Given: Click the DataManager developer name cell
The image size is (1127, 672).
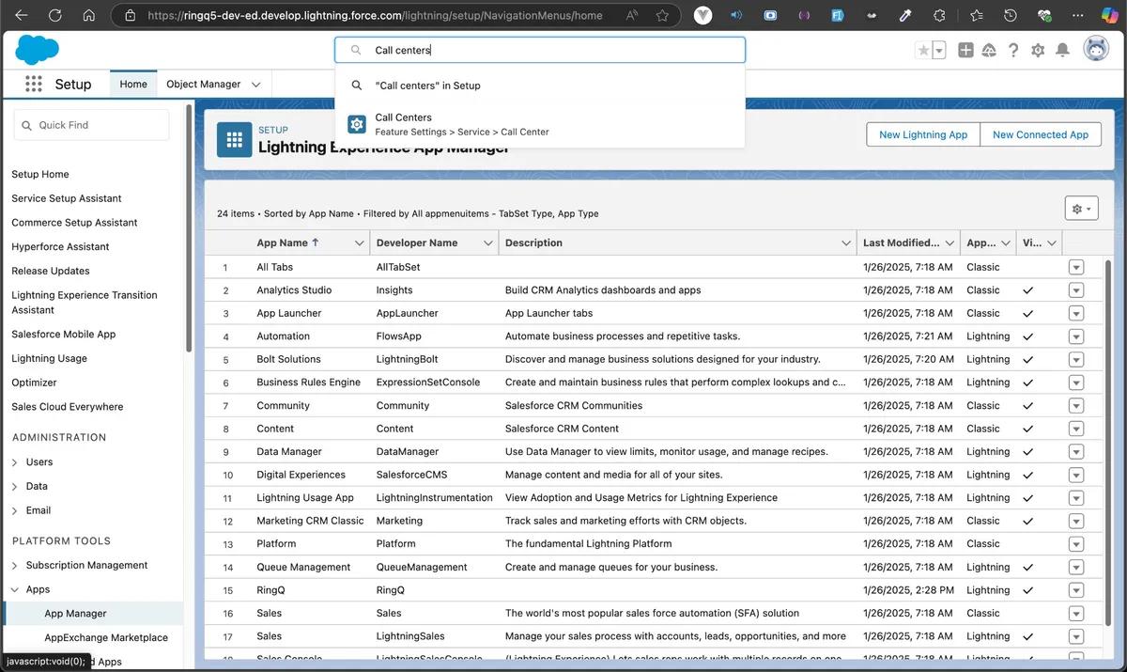Looking at the screenshot, I should [x=408, y=451].
